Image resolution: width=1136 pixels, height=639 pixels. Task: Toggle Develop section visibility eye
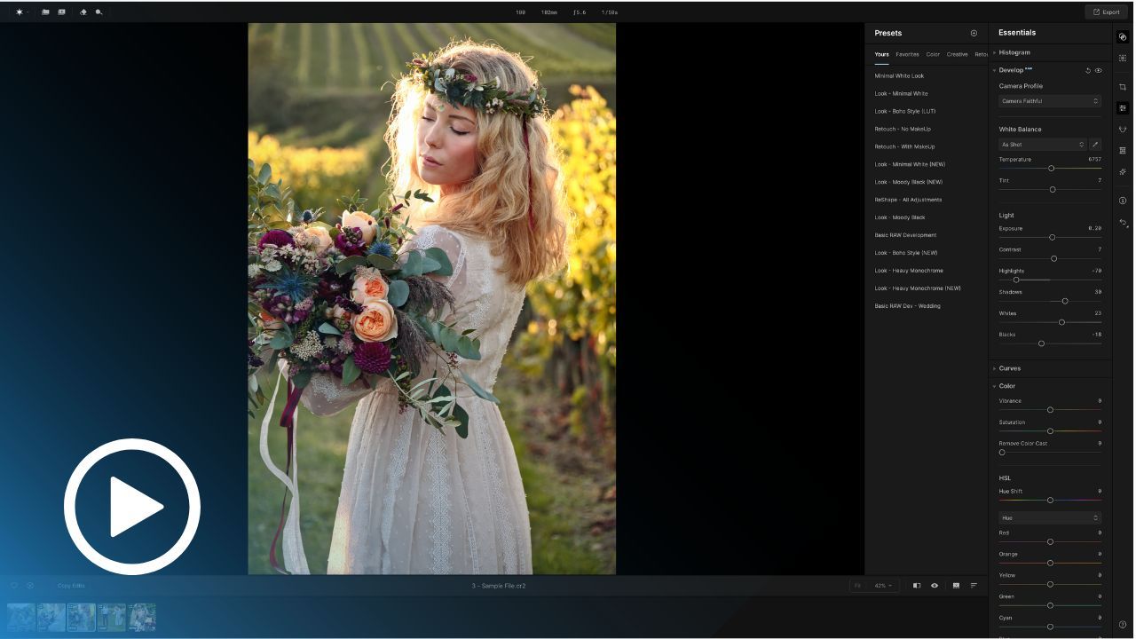coord(1099,70)
